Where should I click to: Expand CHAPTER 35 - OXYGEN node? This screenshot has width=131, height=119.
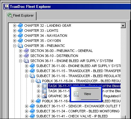pyautogui.click(x=14, y=41)
